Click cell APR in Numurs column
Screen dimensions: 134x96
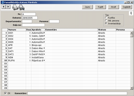pos(17,45)
